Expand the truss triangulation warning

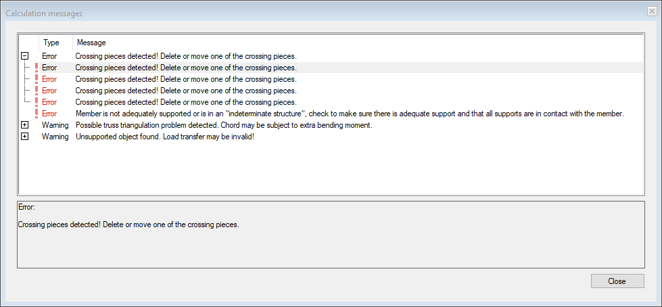24,125
